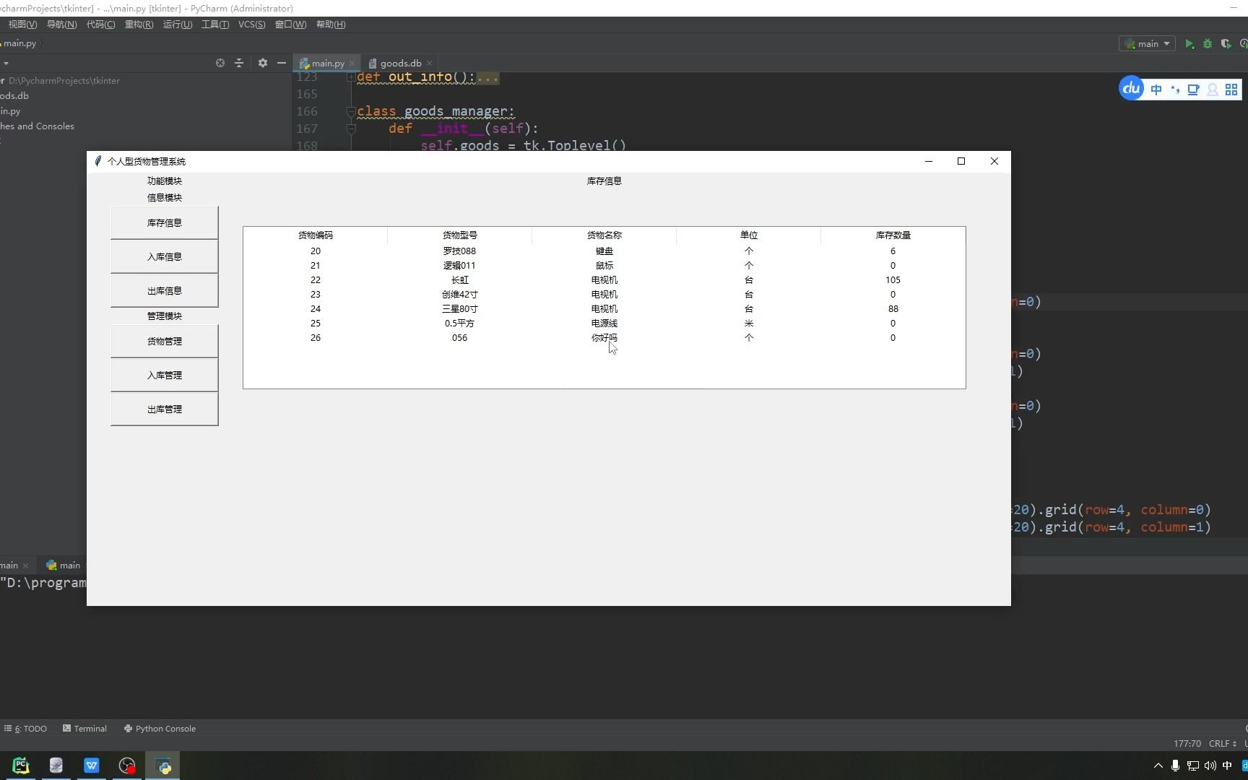Run main with coverage

pos(1226,43)
